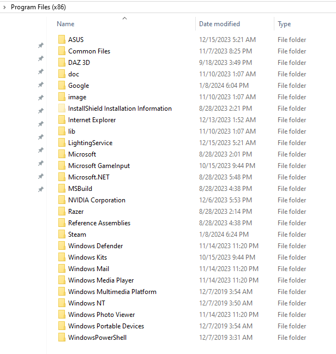
Task: Expand the breadcrumb chevron before Program Files (x86)
Action: pyautogui.click(x=4, y=7)
